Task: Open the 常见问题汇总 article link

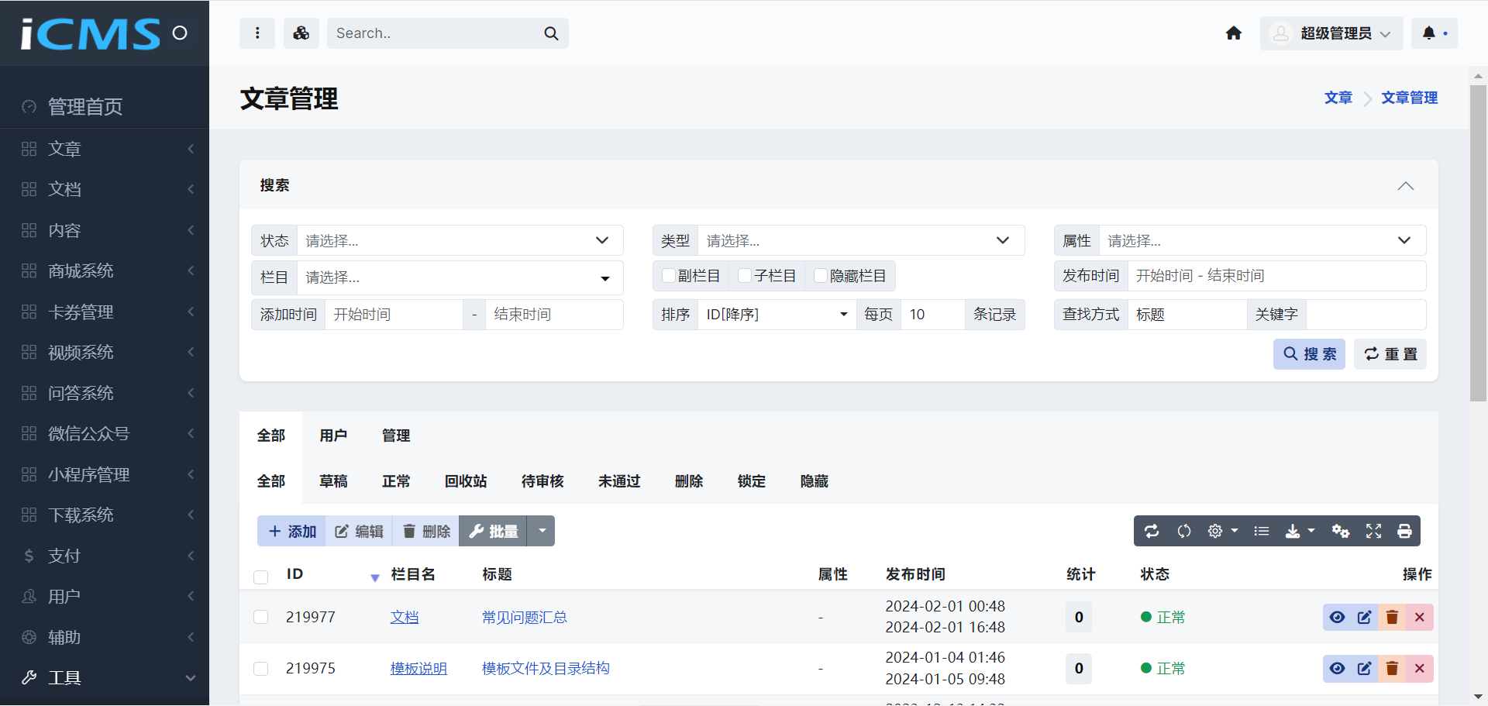Action: tap(525, 618)
